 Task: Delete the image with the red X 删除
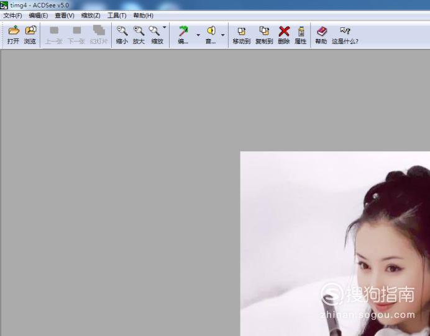[x=284, y=35]
